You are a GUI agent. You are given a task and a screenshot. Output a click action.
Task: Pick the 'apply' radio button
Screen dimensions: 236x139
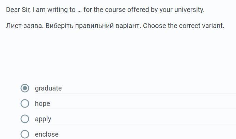pos(25,119)
